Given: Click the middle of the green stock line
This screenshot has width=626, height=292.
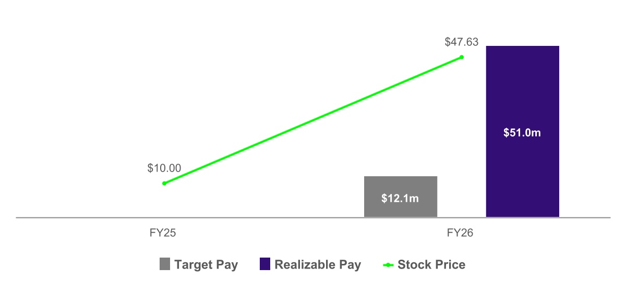Looking at the screenshot, I should [313, 120].
